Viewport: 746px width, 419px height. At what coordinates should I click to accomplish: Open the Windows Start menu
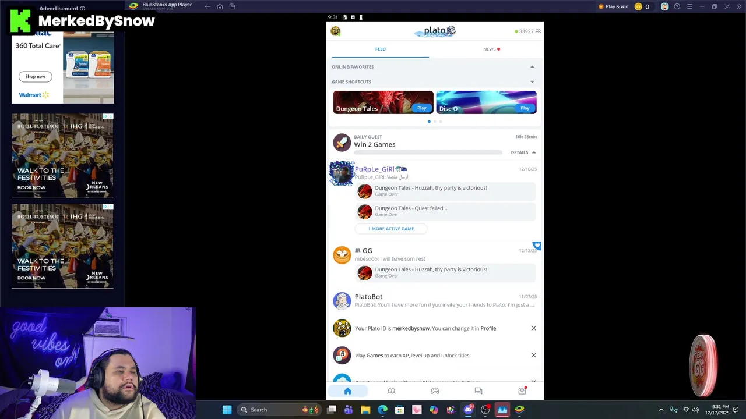coord(227,410)
